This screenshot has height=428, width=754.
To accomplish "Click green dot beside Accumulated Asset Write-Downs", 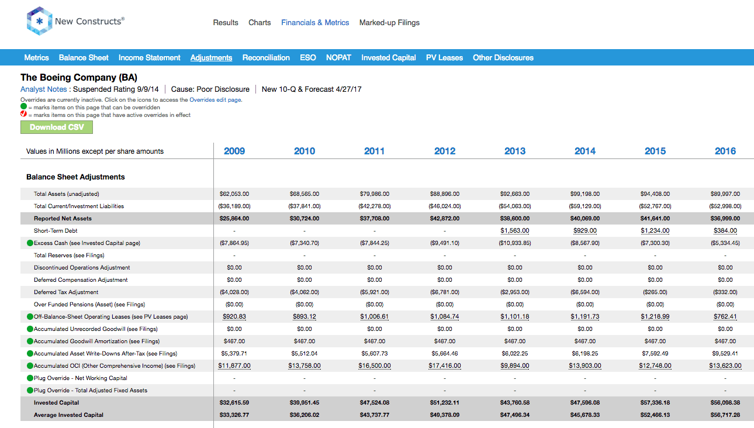I will pyautogui.click(x=30, y=353).
